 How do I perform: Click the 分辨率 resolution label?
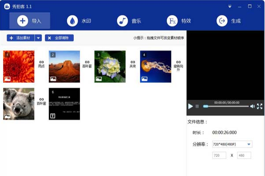click(201, 144)
